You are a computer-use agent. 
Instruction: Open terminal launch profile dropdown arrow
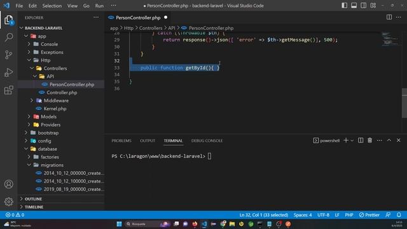tap(352, 141)
